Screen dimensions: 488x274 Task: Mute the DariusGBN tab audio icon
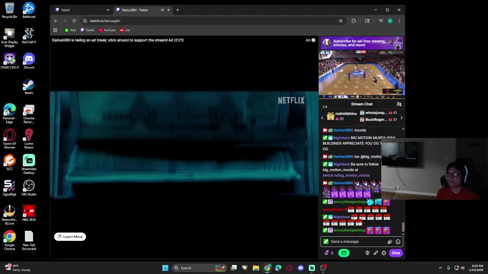pos(162,10)
